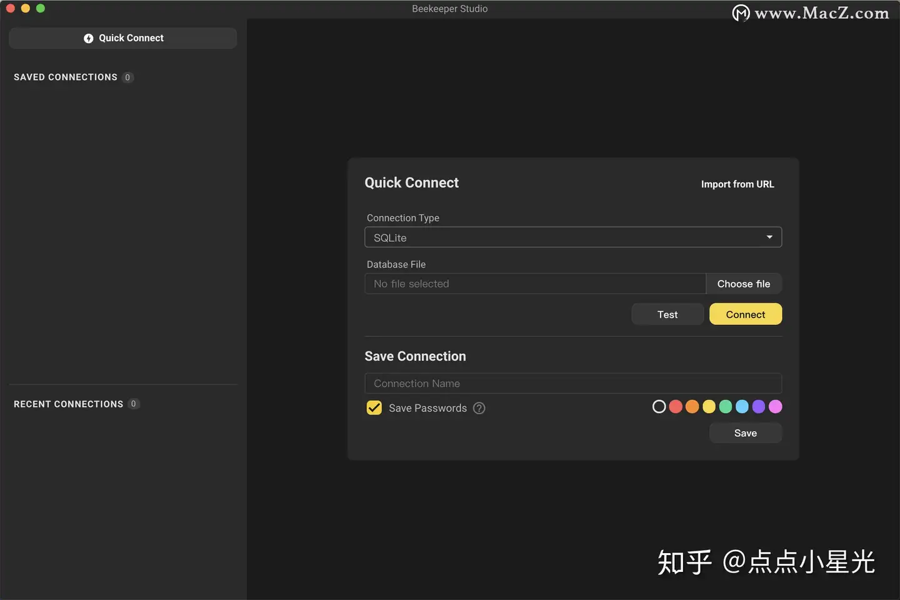This screenshot has width=900, height=600.
Task: Click the Choose file button
Action: [744, 284]
